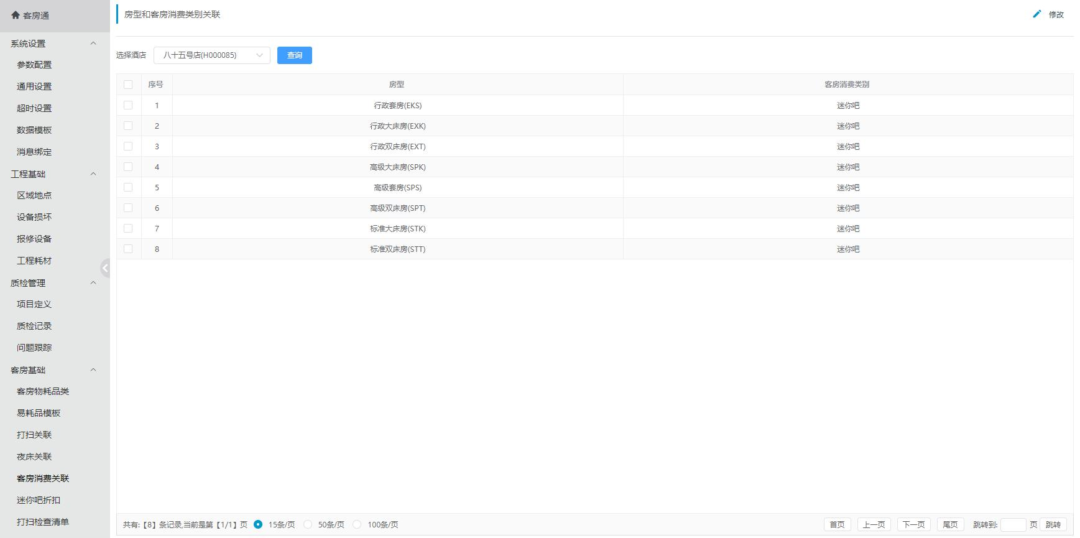The width and height of the screenshot is (1080, 538).
Task: Navigate to 问题跟踪 page
Action: [x=34, y=348]
